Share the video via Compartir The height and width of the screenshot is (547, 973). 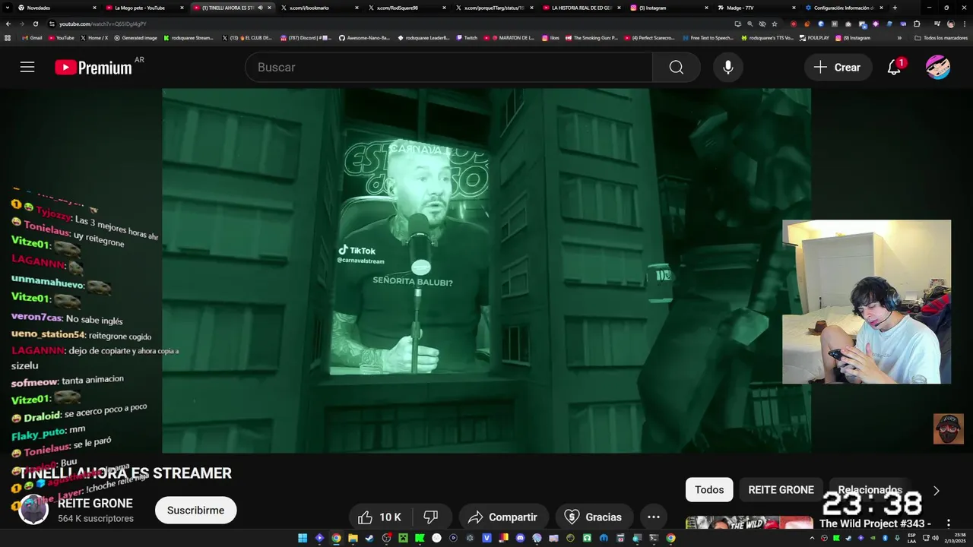(x=502, y=517)
